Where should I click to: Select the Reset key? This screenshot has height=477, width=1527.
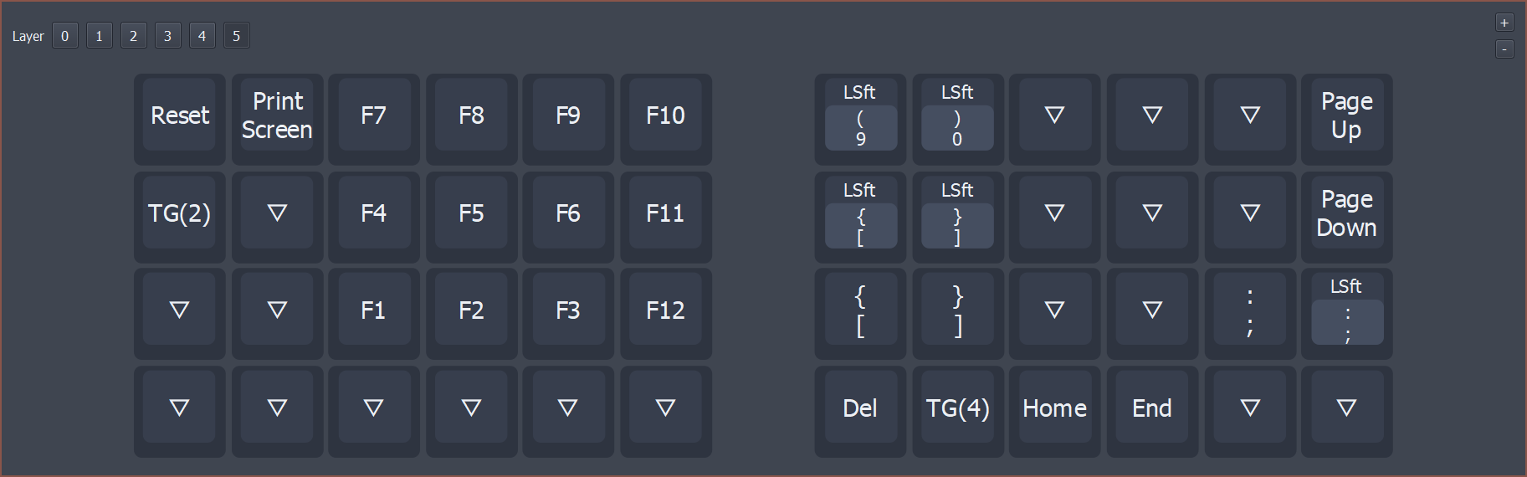click(x=179, y=115)
